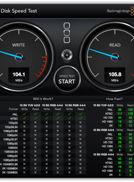The width and height of the screenshot is (134, 182).
Task: Click 10 Bit RGB NTSC read value 79
Action: click(x=130, y=138)
